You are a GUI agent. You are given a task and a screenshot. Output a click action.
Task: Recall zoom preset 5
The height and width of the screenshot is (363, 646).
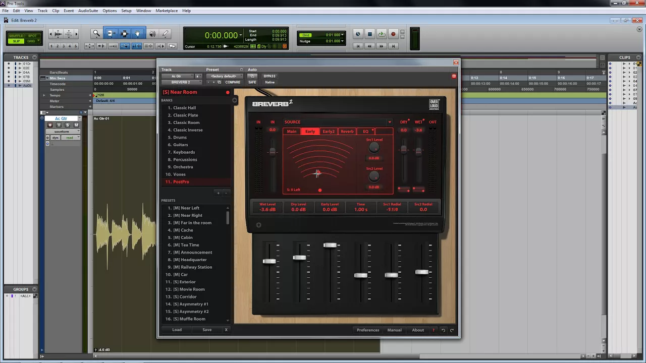76,46
